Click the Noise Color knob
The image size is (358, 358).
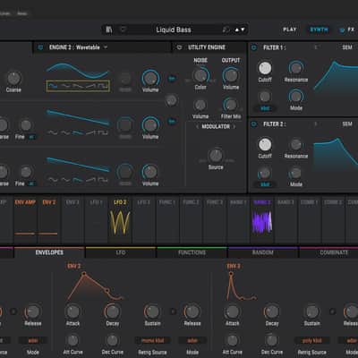pos(200,75)
